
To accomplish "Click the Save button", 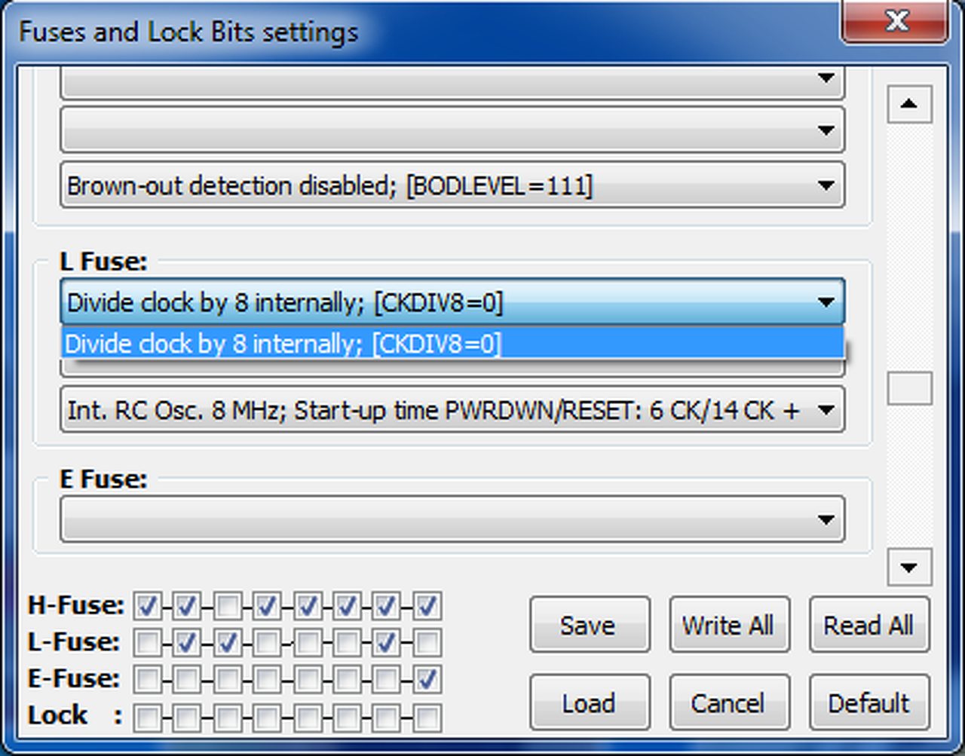I will [x=589, y=625].
